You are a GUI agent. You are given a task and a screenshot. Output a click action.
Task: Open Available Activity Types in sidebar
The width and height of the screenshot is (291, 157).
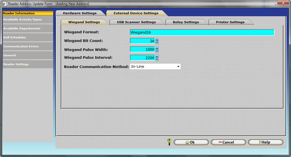pyautogui.click(x=22, y=20)
